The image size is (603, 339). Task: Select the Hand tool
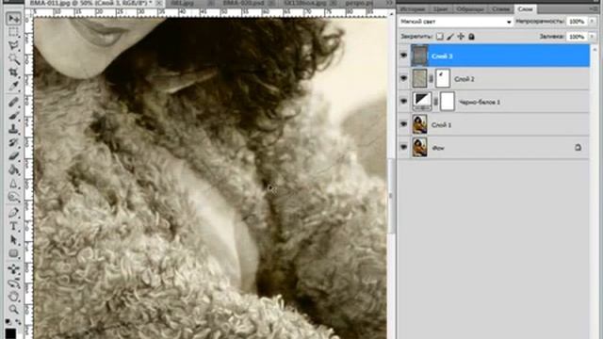[14, 297]
